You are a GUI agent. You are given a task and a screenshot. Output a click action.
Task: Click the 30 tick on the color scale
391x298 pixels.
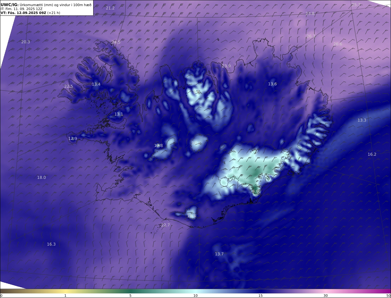pos(326,296)
